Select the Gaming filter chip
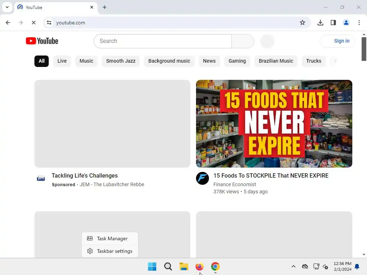The image size is (367, 275). pos(237,61)
